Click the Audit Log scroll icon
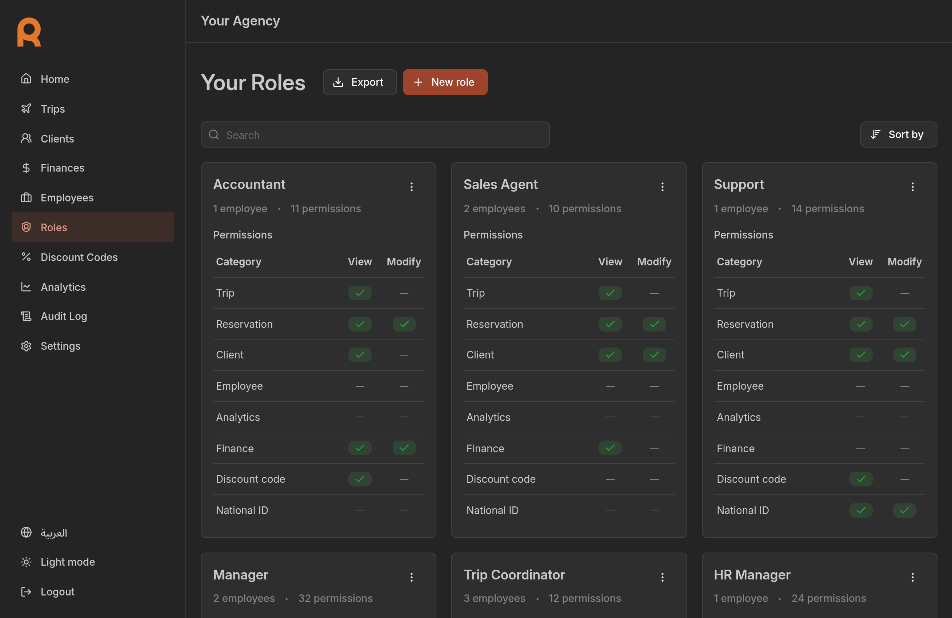Image resolution: width=952 pixels, height=618 pixels. tap(26, 316)
